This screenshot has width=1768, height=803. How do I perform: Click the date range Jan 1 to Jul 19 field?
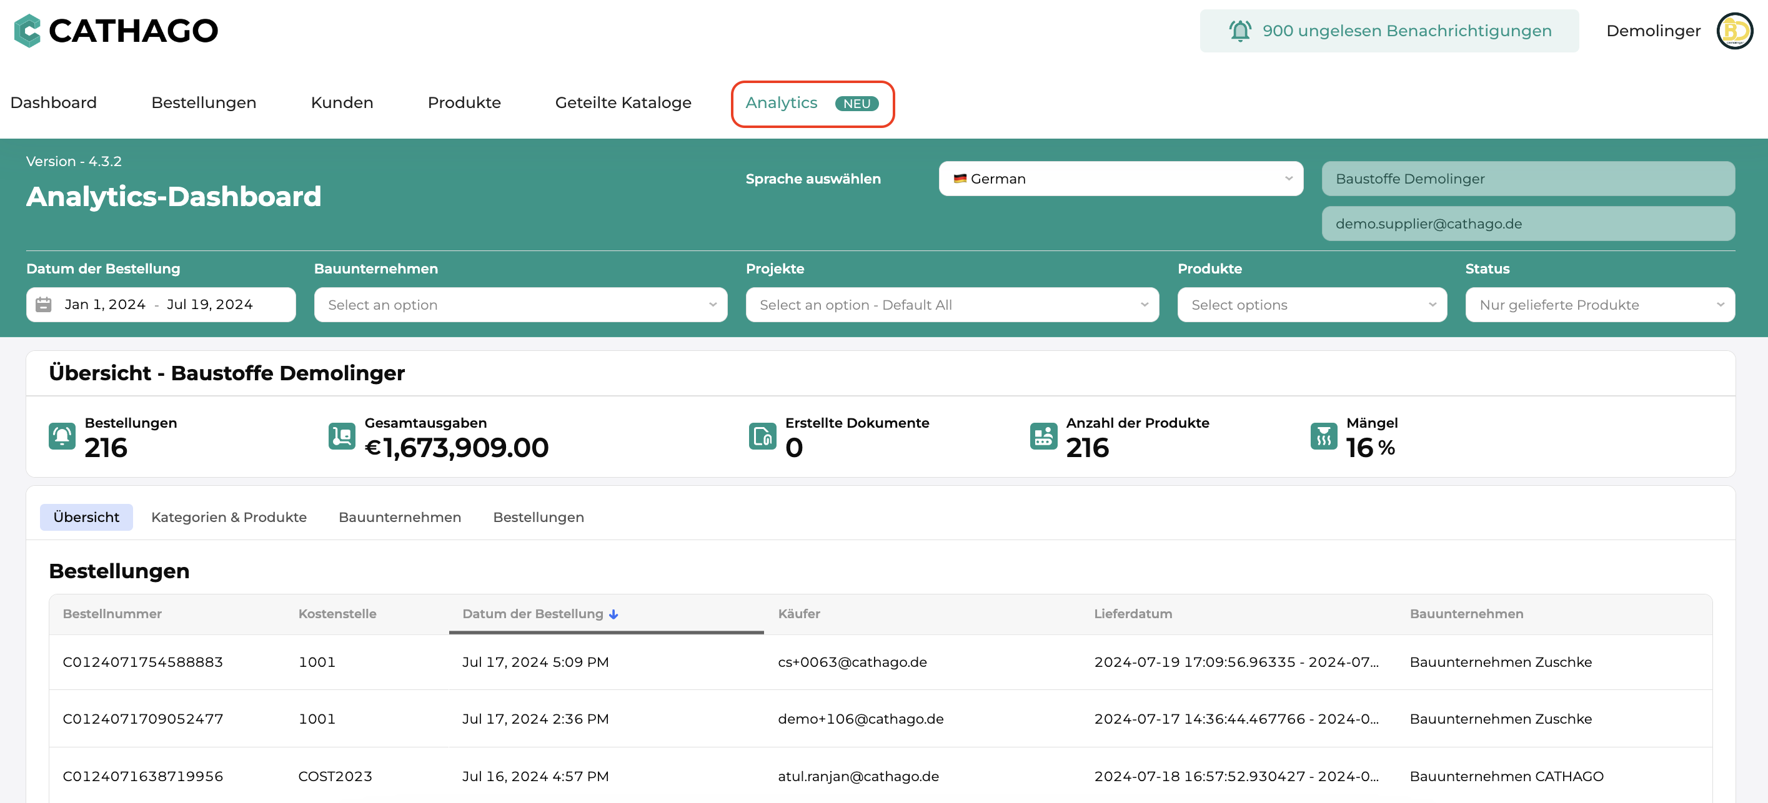click(161, 305)
